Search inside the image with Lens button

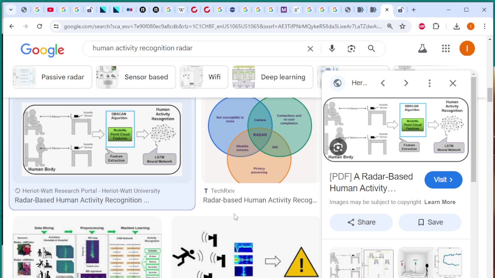pos(338,147)
